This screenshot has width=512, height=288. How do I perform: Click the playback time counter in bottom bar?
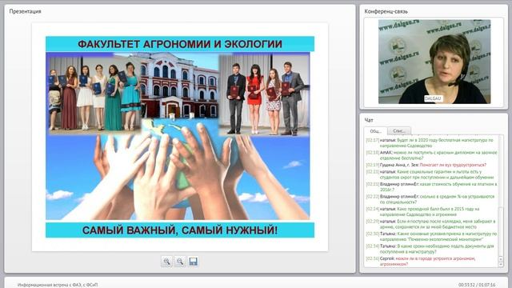477,285
